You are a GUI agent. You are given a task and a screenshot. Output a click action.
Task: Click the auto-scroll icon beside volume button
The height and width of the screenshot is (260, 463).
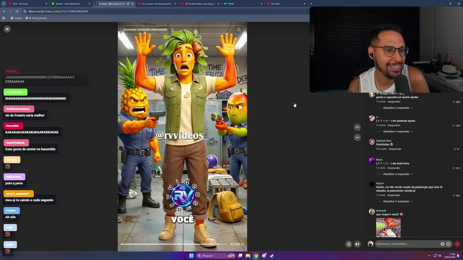click(x=349, y=244)
